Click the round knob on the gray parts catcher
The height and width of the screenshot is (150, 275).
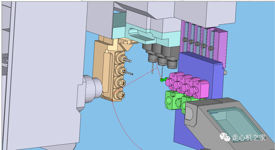coord(189,114)
